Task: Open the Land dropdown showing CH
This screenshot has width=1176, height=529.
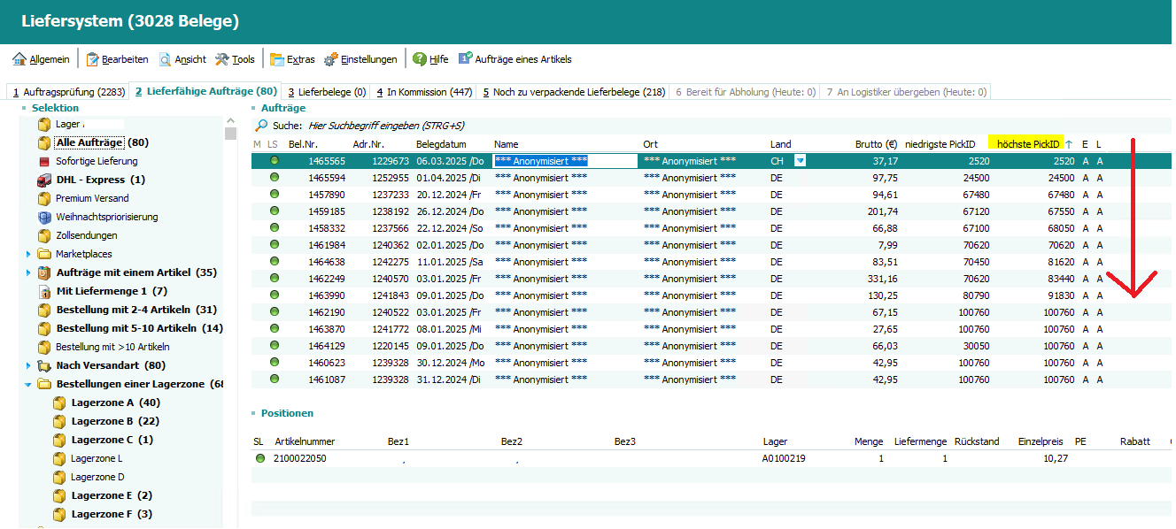Action: click(x=801, y=161)
